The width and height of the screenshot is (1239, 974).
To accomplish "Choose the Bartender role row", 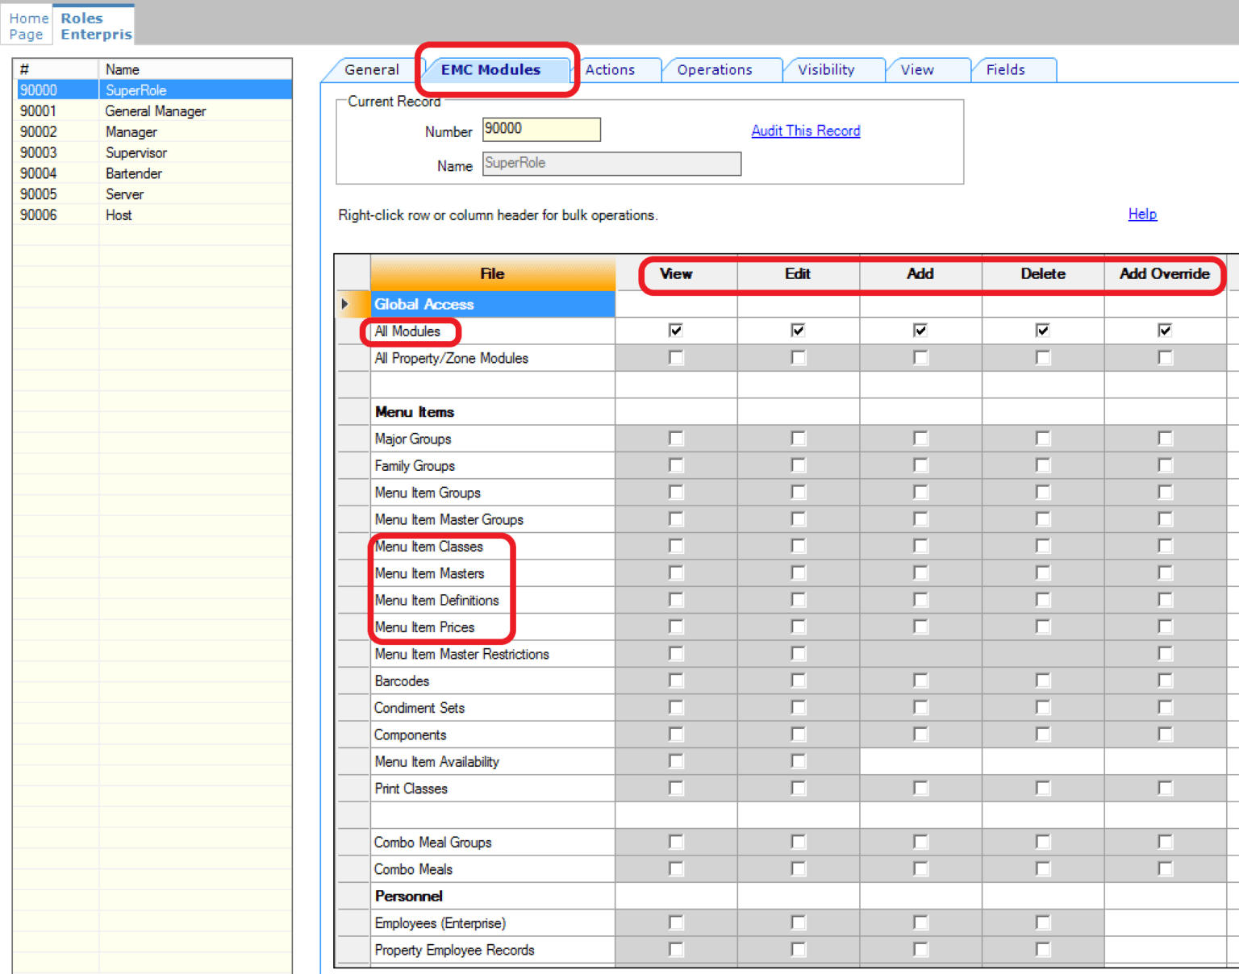I will [x=153, y=173].
